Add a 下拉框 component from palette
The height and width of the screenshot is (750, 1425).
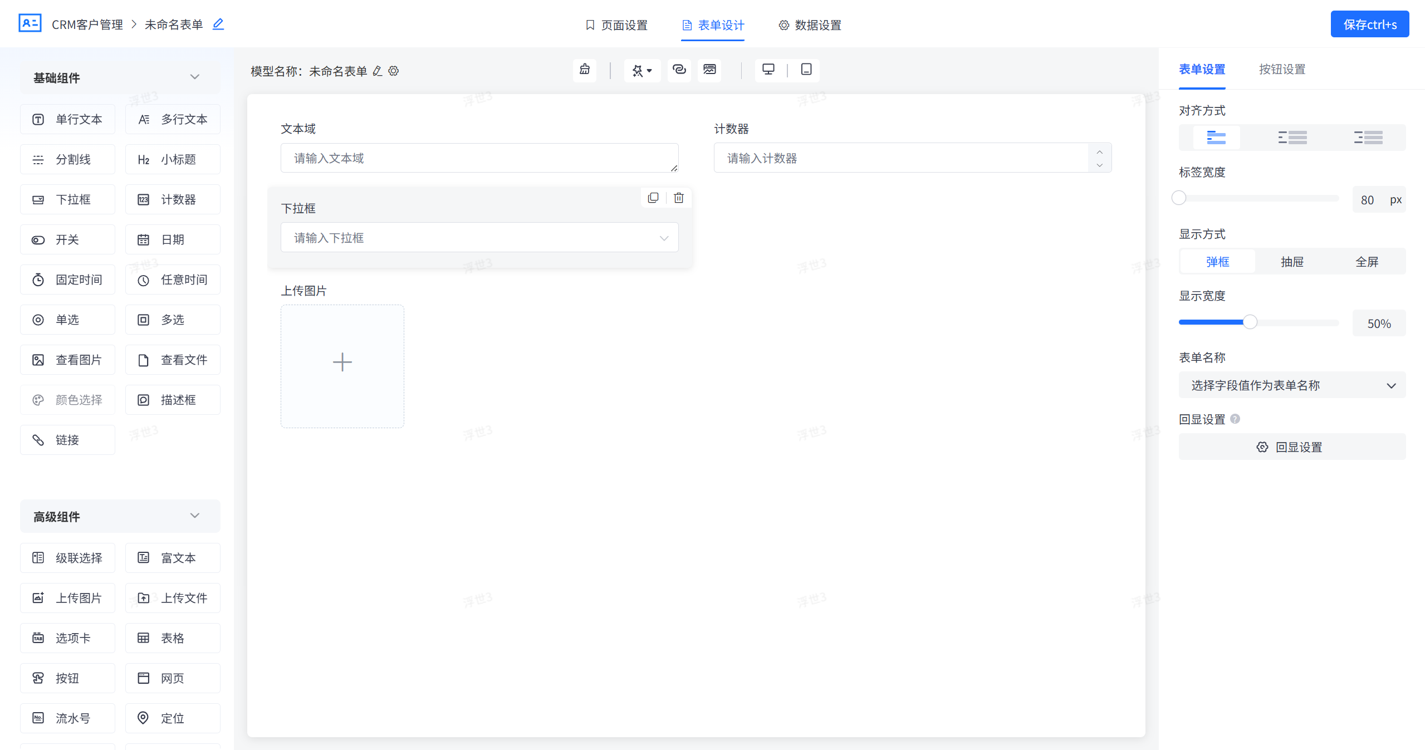[x=68, y=199]
